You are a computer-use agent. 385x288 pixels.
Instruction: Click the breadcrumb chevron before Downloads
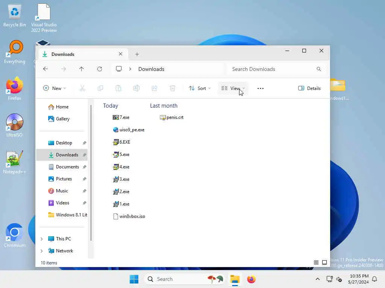[130, 69]
